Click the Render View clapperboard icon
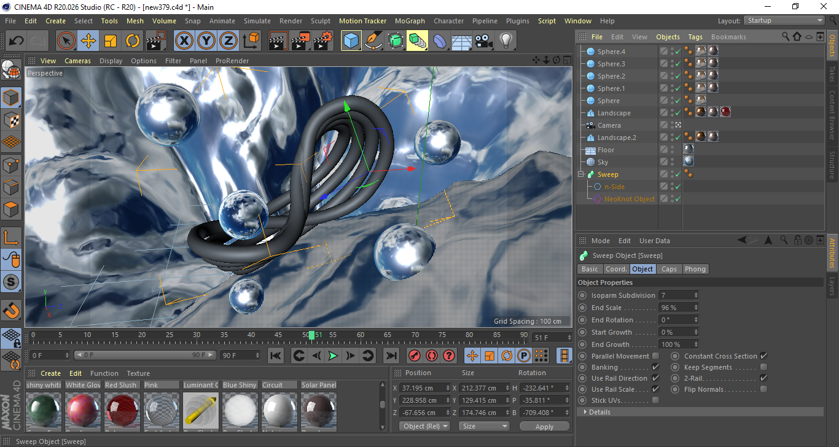839x447 pixels. tap(278, 41)
